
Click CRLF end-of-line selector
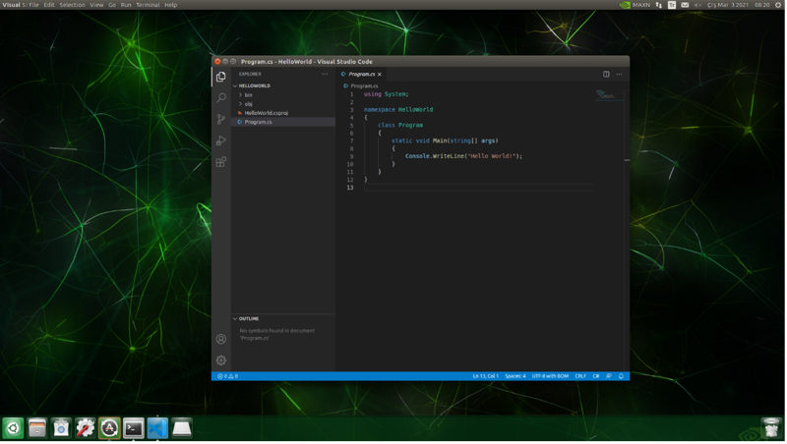tap(581, 377)
